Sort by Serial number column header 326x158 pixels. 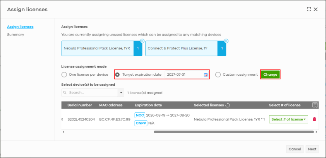point(80,105)
